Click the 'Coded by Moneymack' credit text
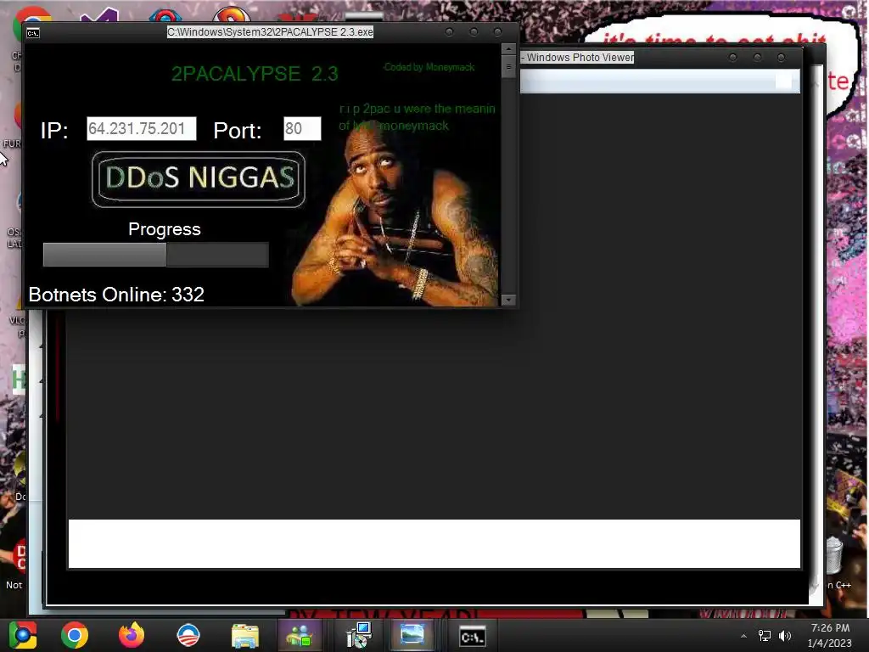Image resolution: width=869 pixels, height=652 pixels. click(429, 67)
